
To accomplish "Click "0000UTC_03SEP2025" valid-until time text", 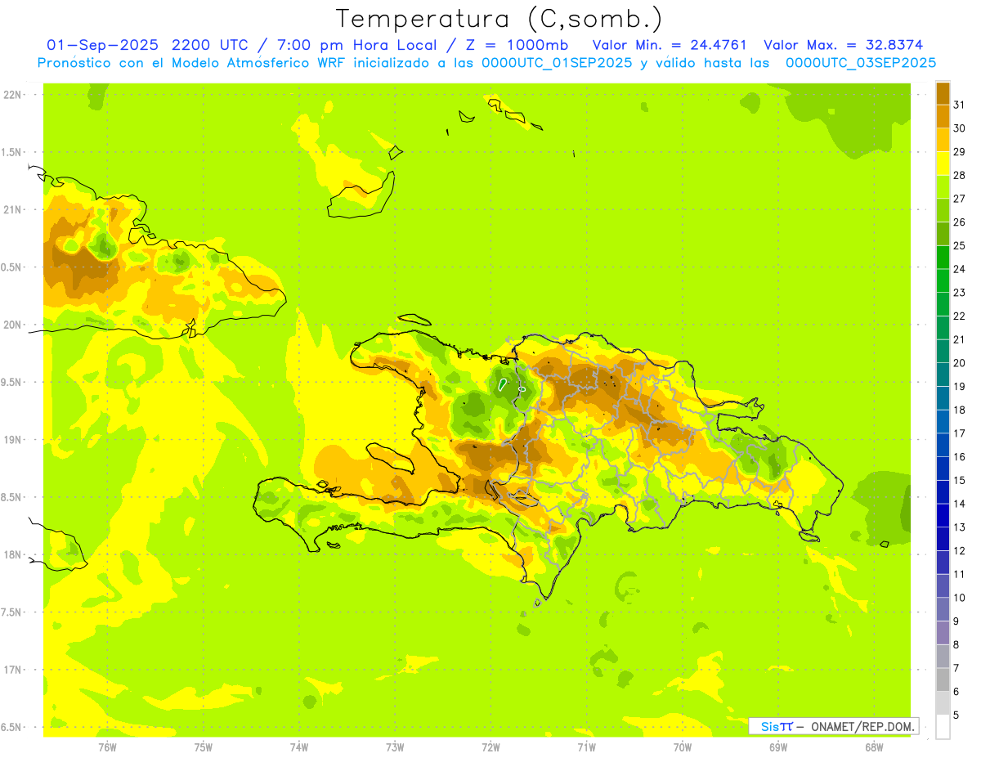I will [x=861, y=63].
